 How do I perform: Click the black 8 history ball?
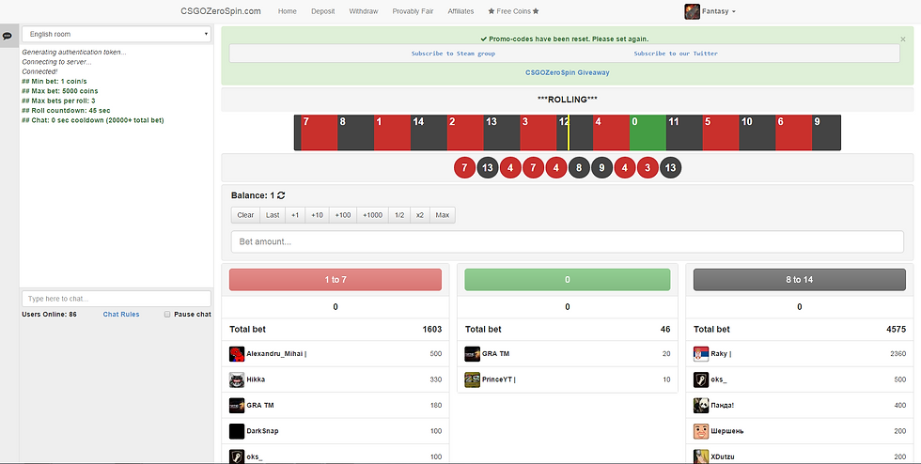point(579,168)
